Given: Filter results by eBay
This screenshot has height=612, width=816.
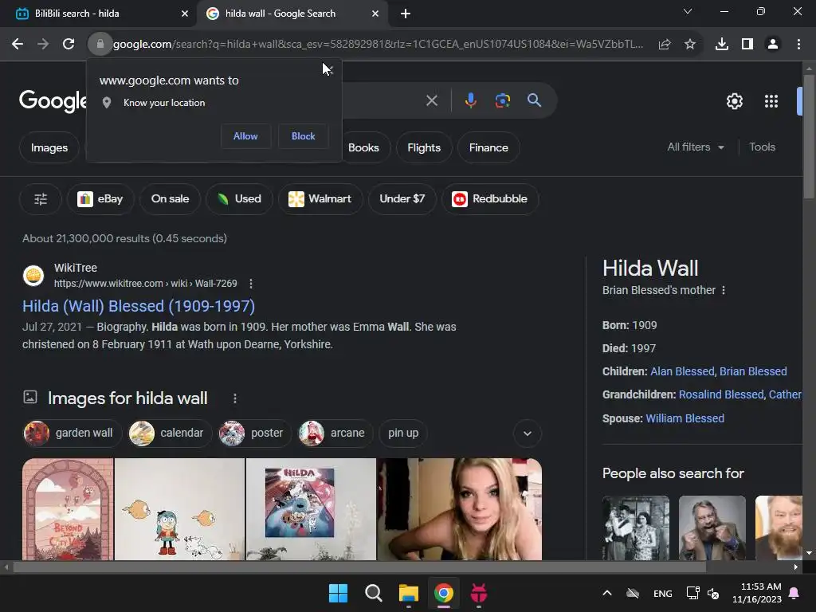Looking at the screenshot, I should tap(100, 198).
